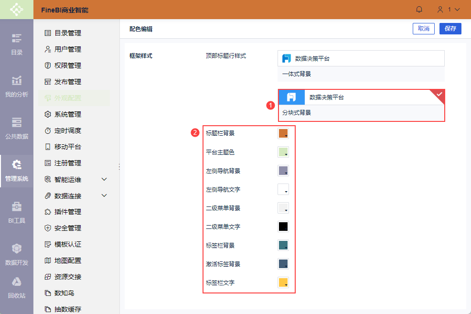Select 外观配置 menu item

click(74, 98)
